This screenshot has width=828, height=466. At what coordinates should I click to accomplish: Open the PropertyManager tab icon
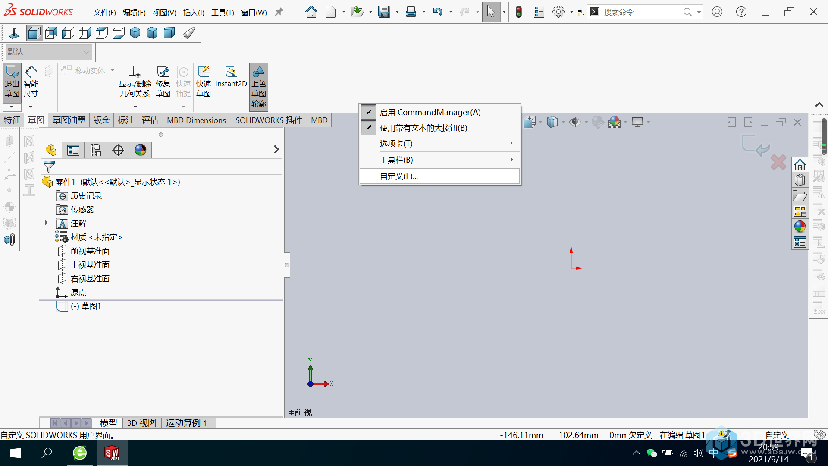click(73, 150)
